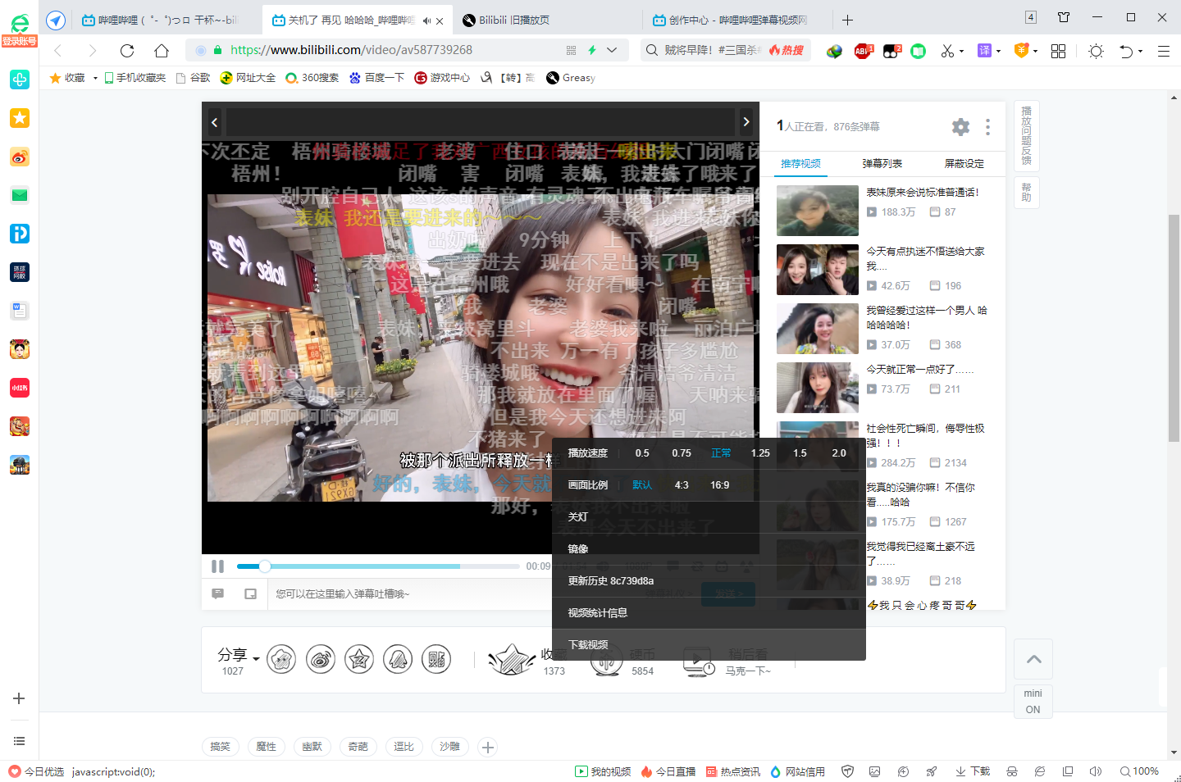Set playback speed to 1.5
Viewport: 1181px width, 782px height.
800,453
